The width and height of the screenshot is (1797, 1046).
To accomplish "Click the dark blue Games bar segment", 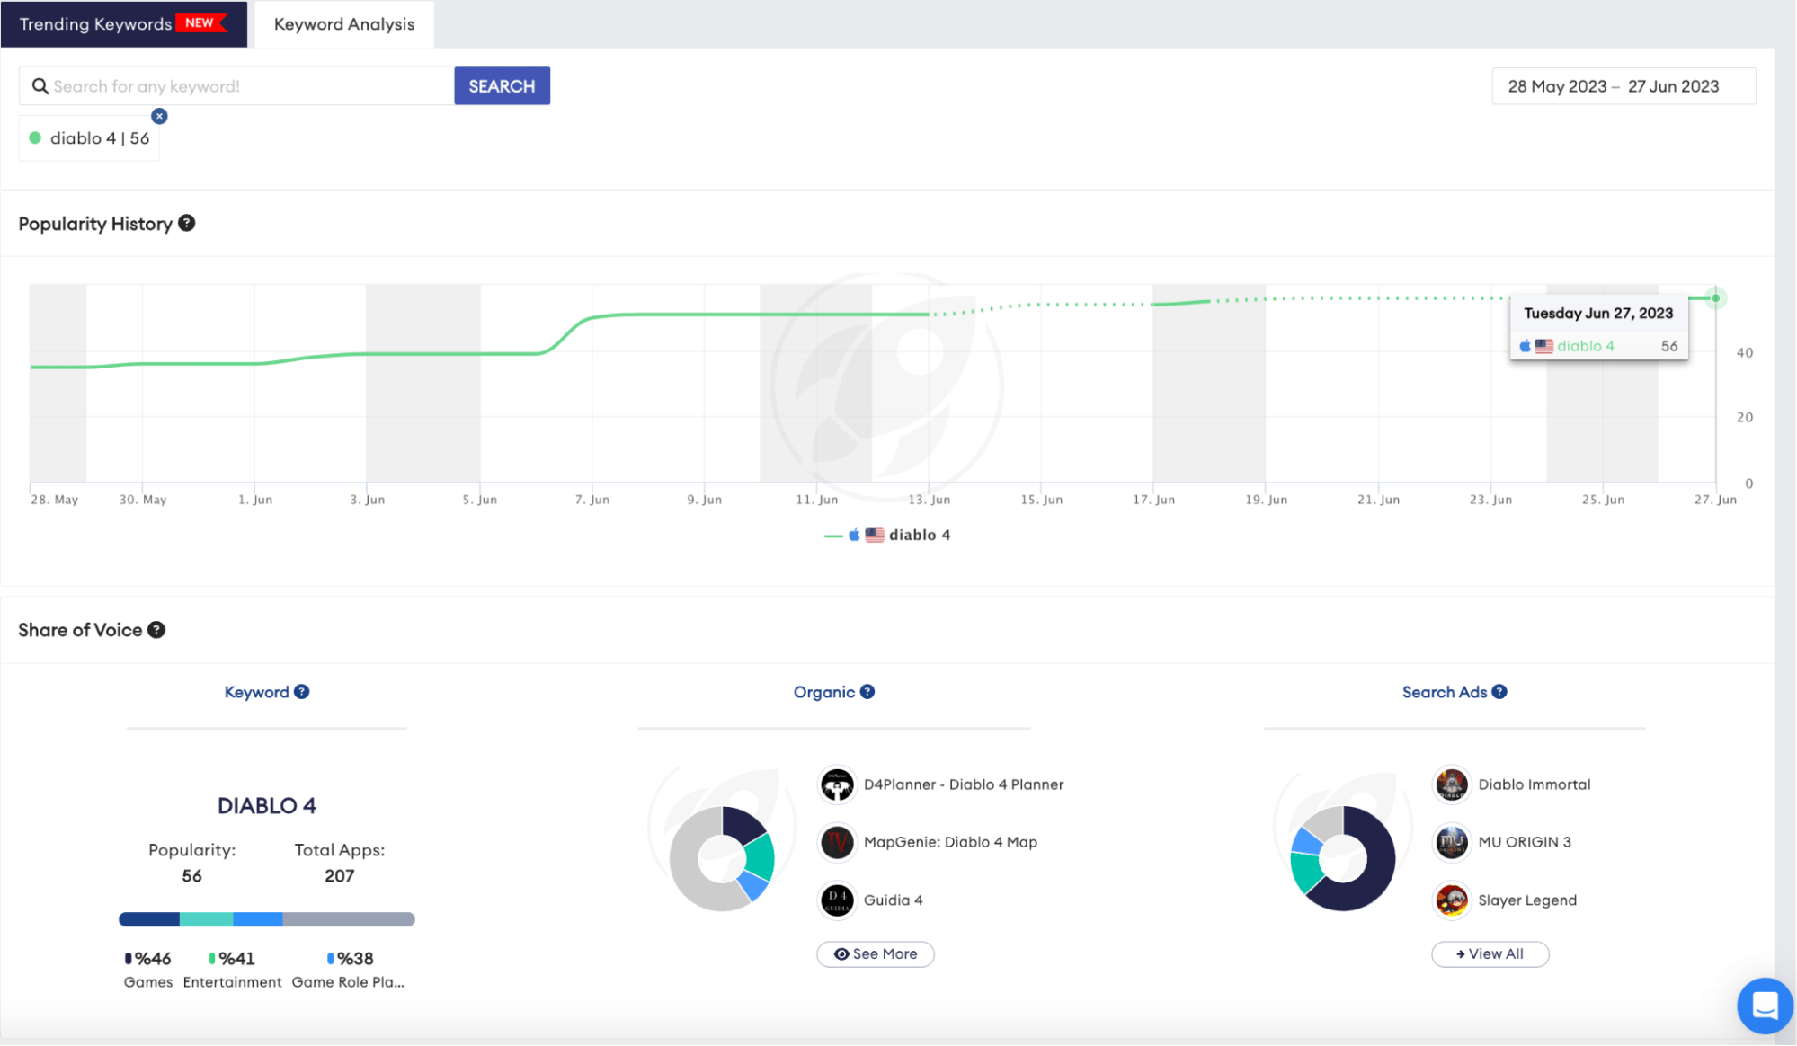I will [x=149, y=919].
